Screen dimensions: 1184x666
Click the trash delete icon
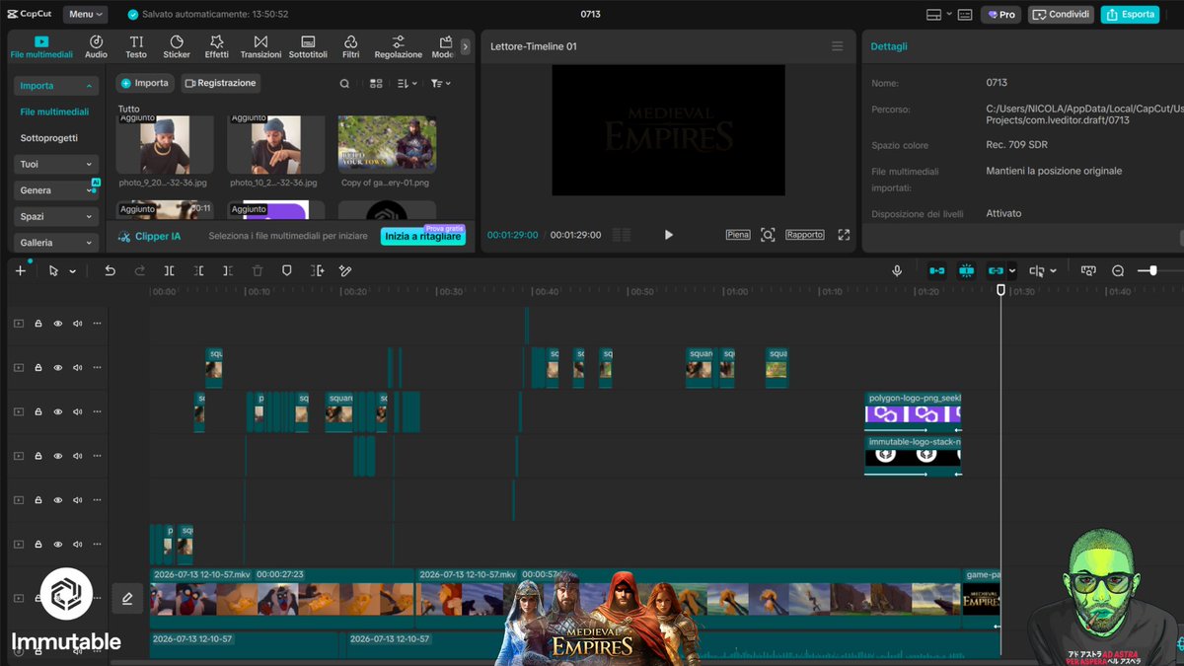click(258, 270)
